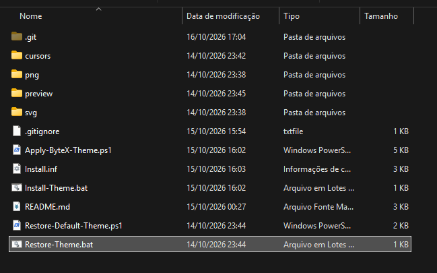Viewport: 437px width, 273px height.
Task: Click the Apply-ByteX-Theme.ps1 PowerShell icon
Action: click(x=17, y=150)
